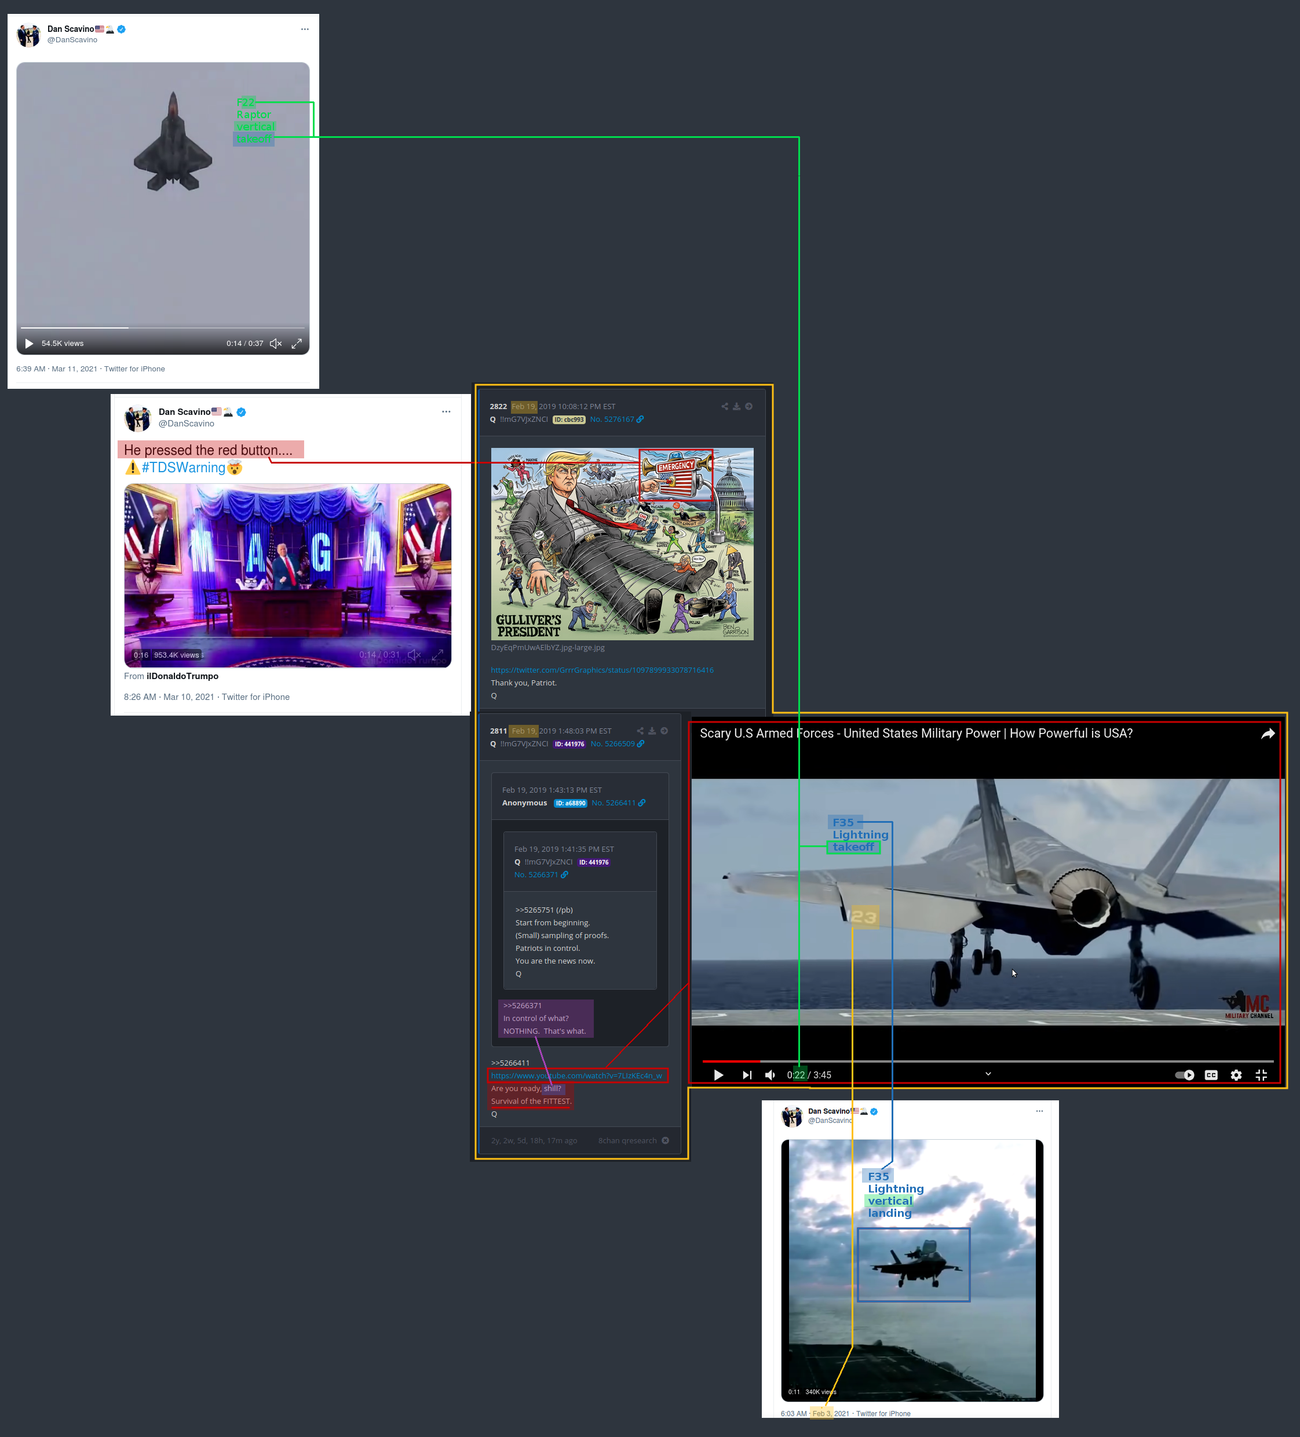This screenshot has height=1437, width=1300.
Task: Click the YouTube 0:22 / 3:45 time display
Action: point(809,1075)
